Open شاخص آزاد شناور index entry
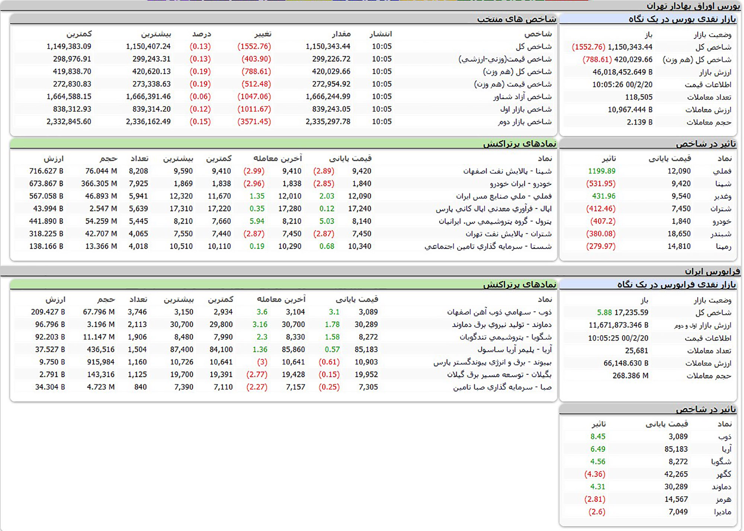Screen dimensions: 744x531 pyautogui.click(x=522, y=97)
